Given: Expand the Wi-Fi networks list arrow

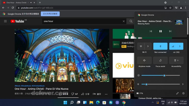Looking at the screenshot, I should 148,46.
